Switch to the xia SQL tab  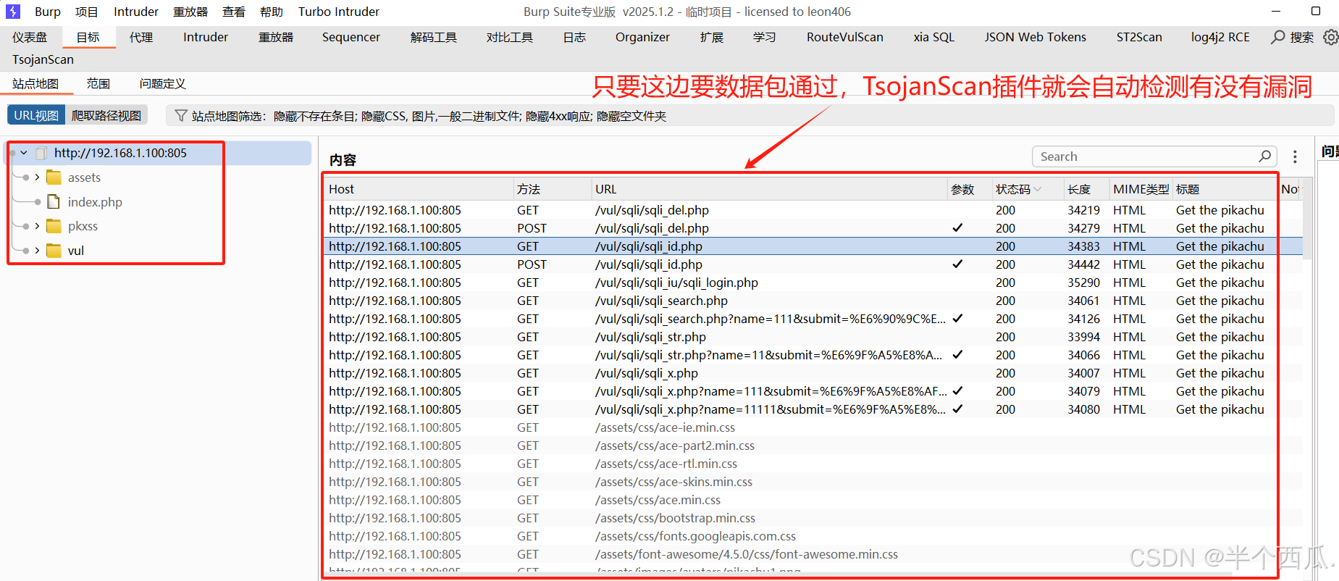(x=934, y=37)
